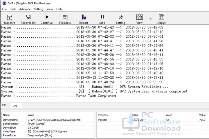Open the Setting menu
The width and height of the screenshot is (209, 139).
[x=39, y=9]
